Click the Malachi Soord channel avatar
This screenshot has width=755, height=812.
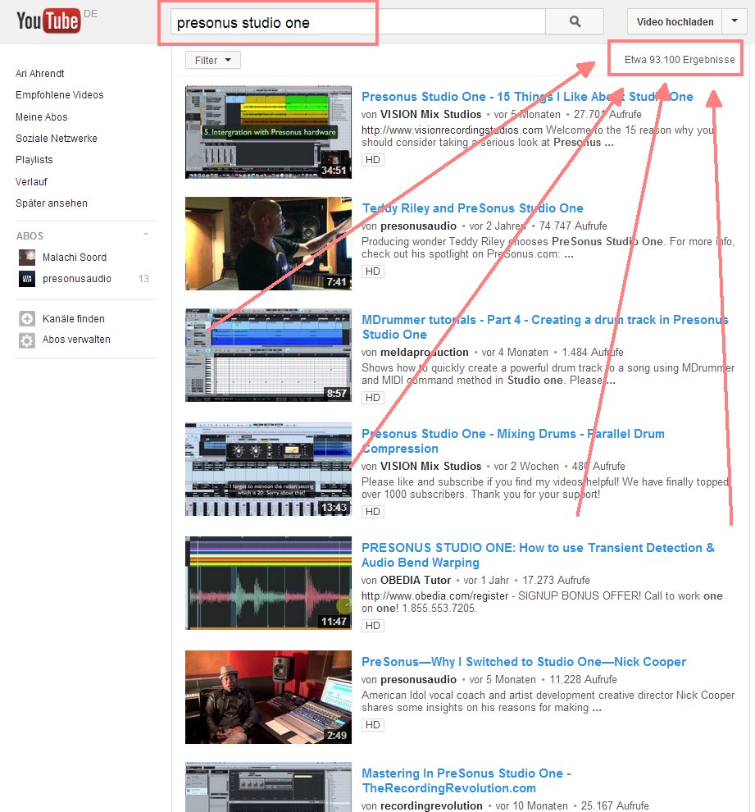point(27,258)
